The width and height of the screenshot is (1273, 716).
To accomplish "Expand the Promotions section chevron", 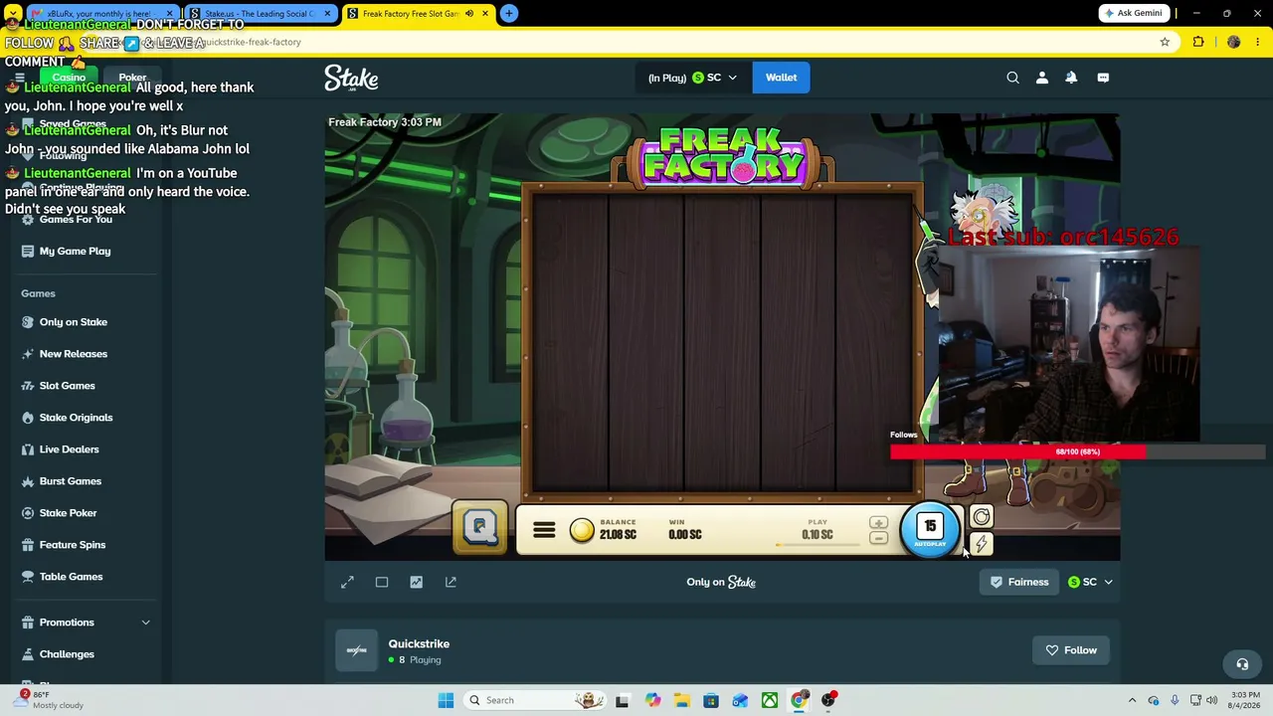I will pos(145,623).
